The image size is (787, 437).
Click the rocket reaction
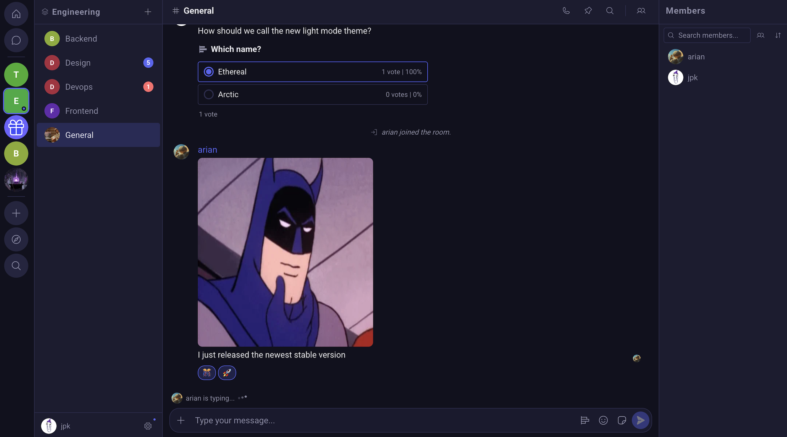[227, 373]
